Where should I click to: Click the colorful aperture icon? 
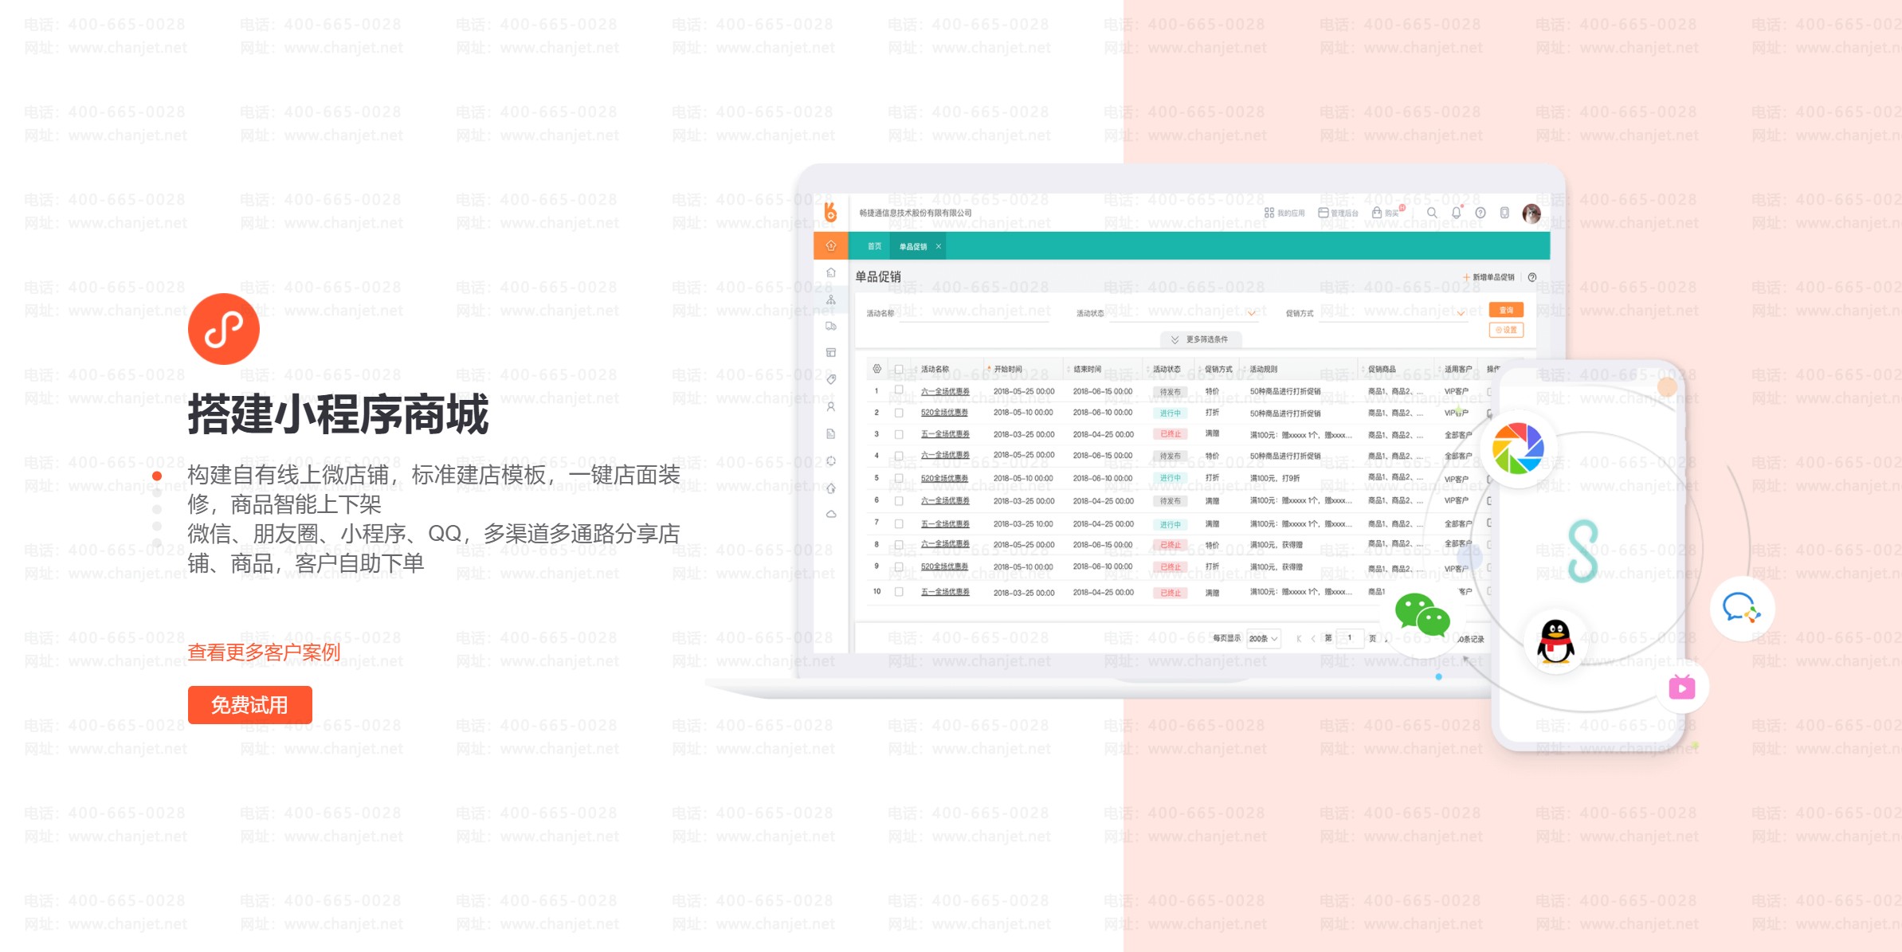click(1518, 449)
